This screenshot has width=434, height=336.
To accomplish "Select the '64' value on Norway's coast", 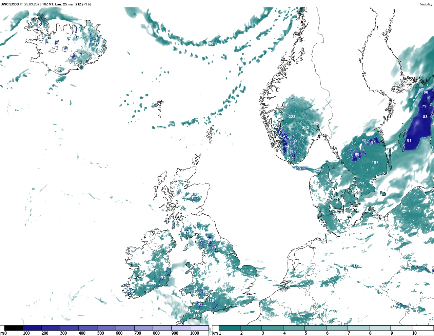I will (287, 146).
